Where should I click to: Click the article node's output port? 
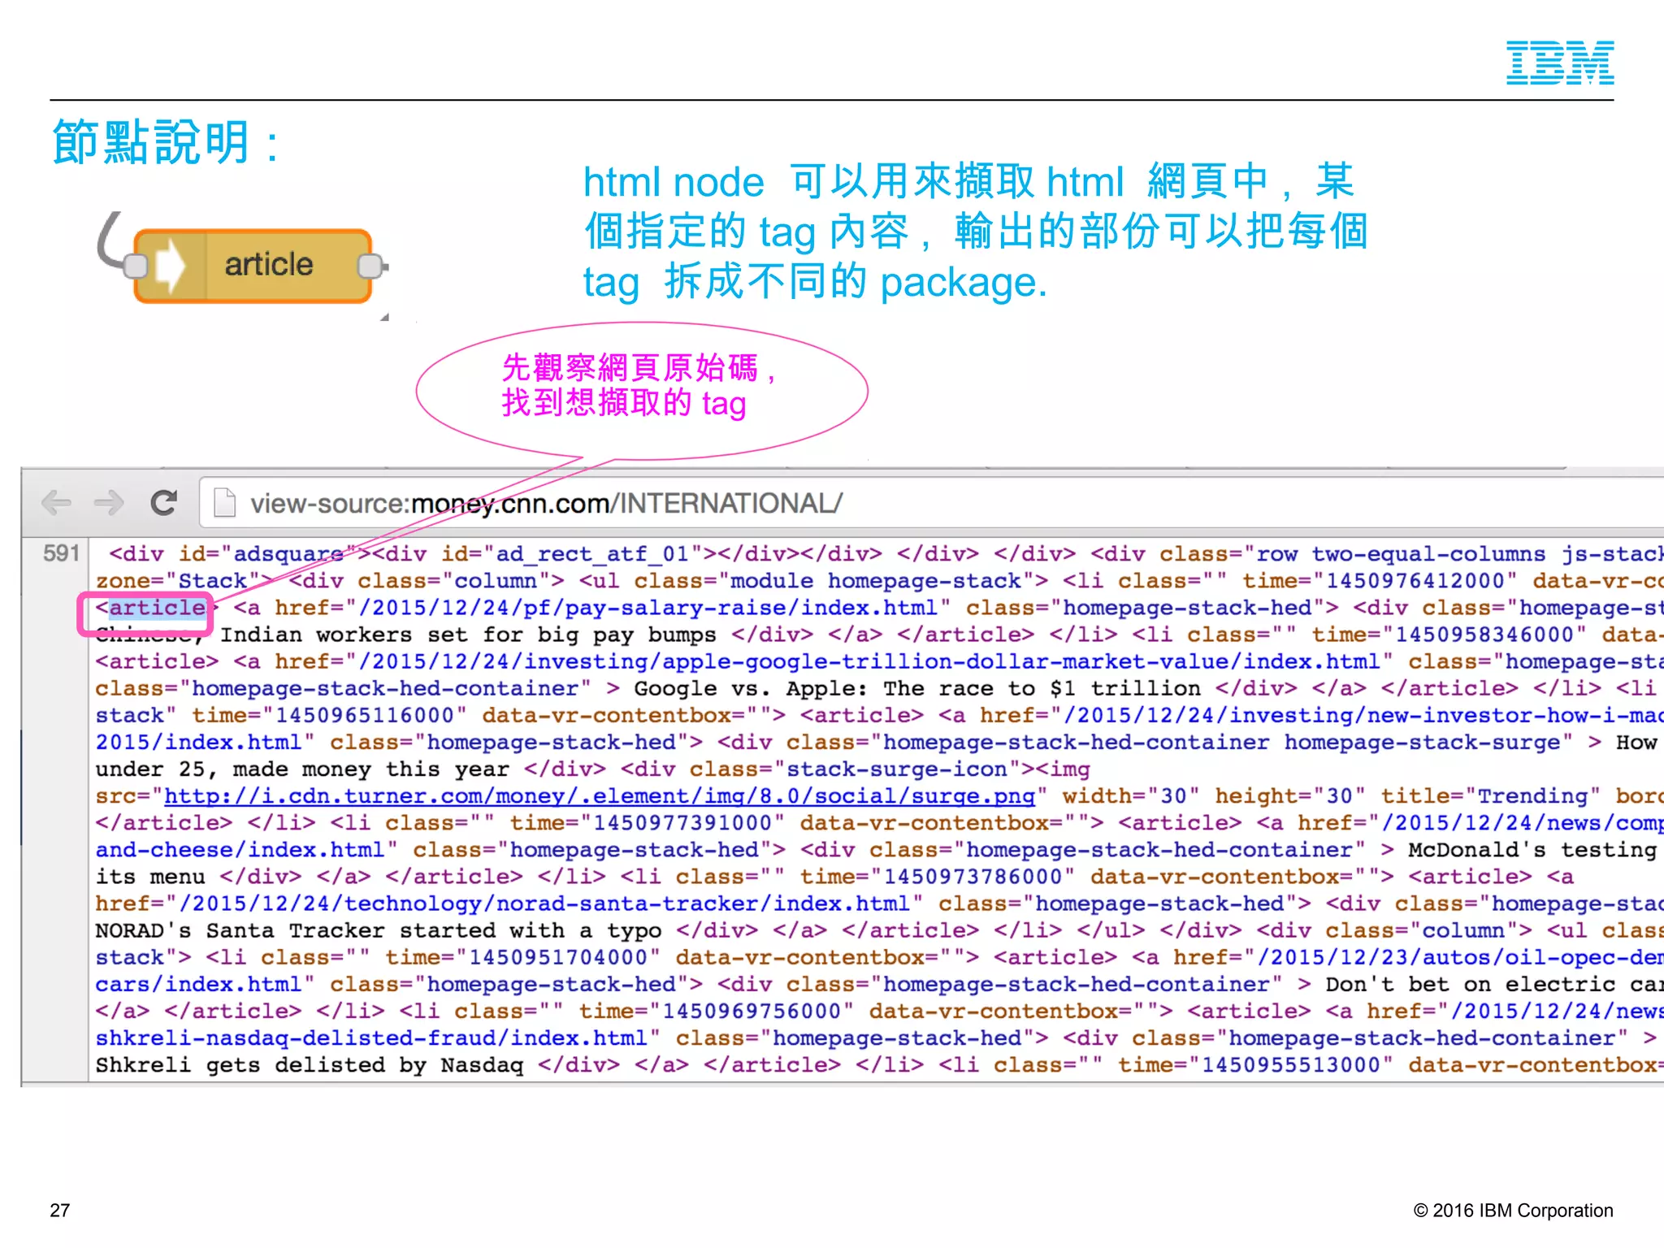pyautogui.click(x=370, y=266)
